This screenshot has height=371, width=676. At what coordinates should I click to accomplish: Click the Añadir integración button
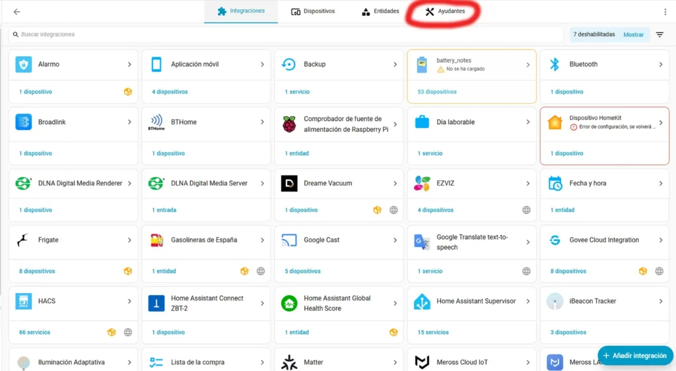(x=636, y=356)
